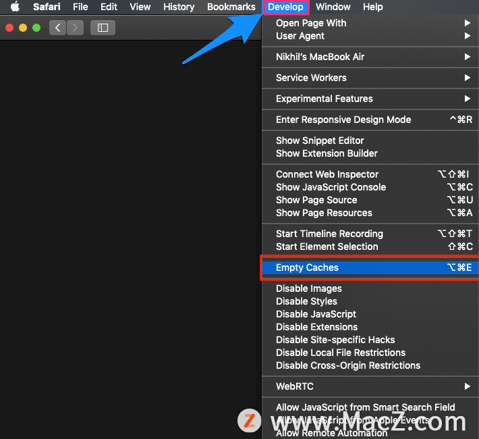Choose Show Page Source
This screenshot has width=479, height=439.
pyautogui.click(x=370, y=200)
